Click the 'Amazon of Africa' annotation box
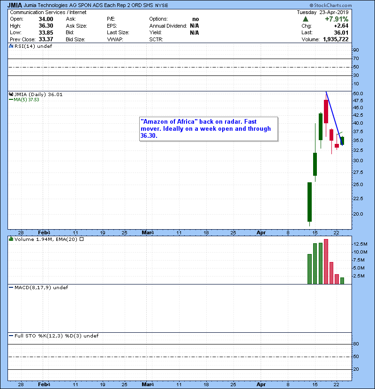 pyautogui.click(x=209, y=129)
